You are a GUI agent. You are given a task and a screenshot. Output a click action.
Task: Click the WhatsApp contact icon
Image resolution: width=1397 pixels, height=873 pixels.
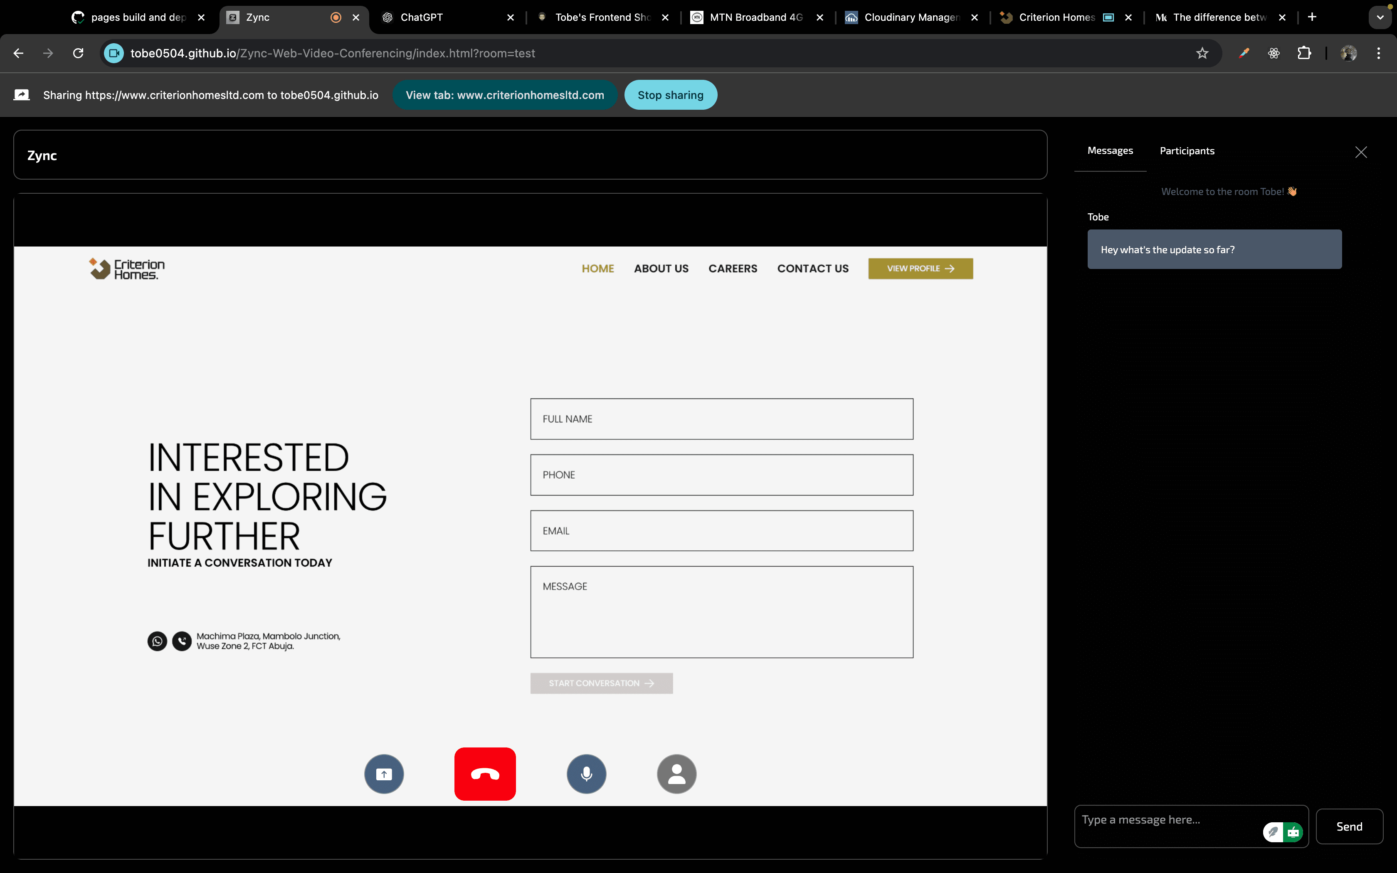click(157, 641)
